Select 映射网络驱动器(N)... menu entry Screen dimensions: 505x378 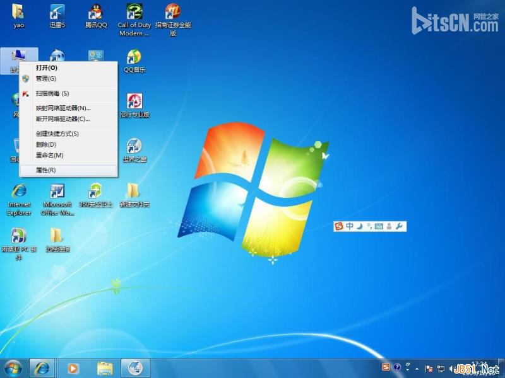63,108
